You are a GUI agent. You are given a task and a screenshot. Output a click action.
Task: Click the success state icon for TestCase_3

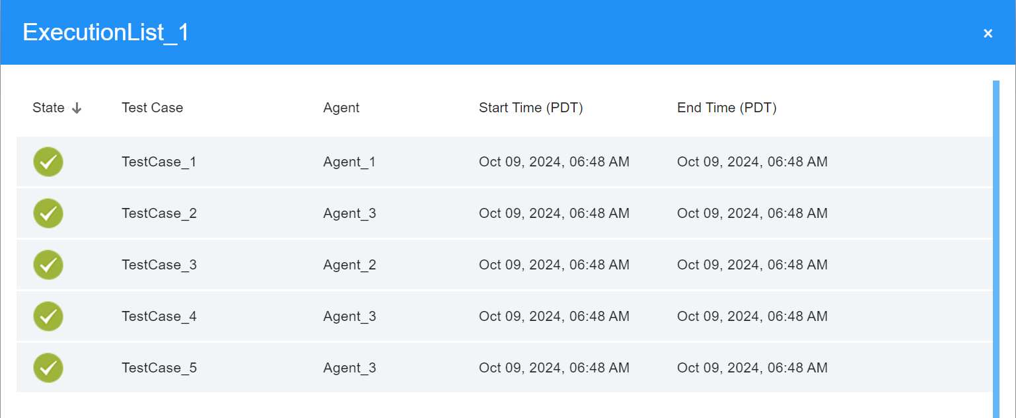coord(48,265)
